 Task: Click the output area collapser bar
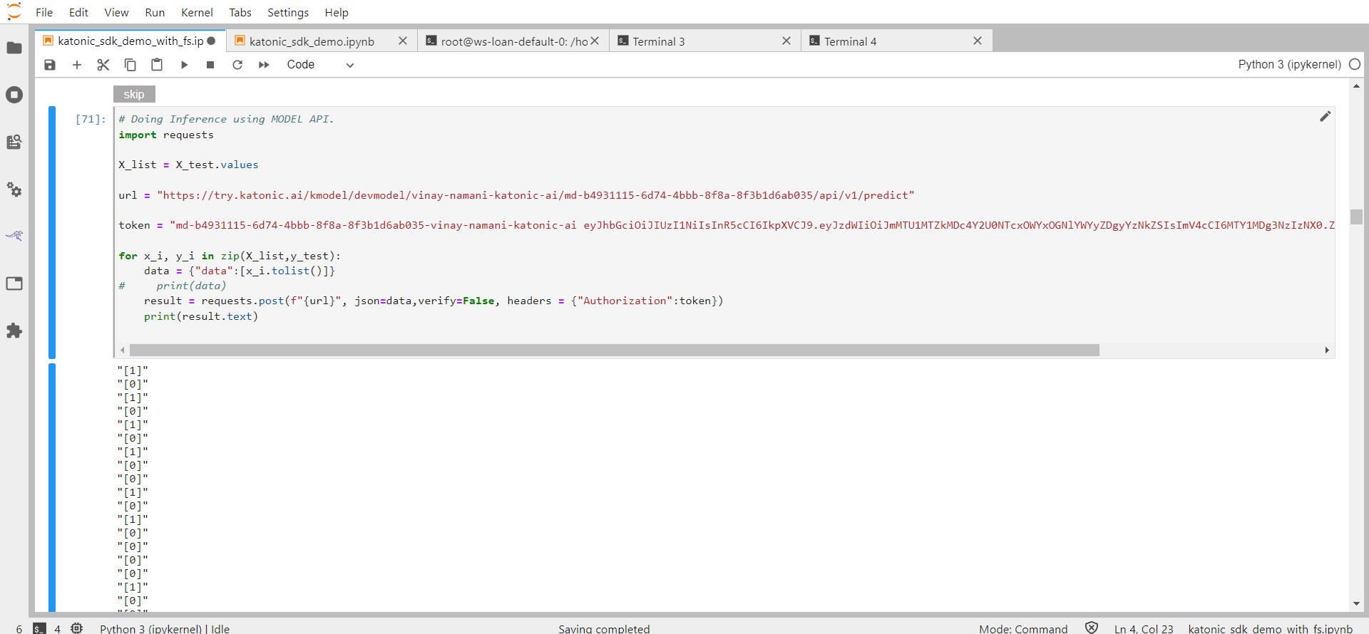[52, 487]
